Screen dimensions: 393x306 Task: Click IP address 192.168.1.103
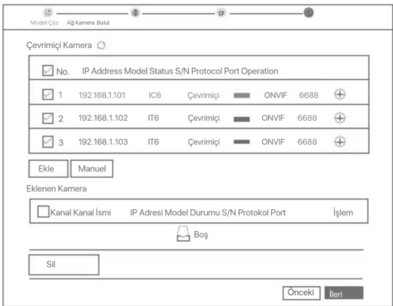coord(103,142)
